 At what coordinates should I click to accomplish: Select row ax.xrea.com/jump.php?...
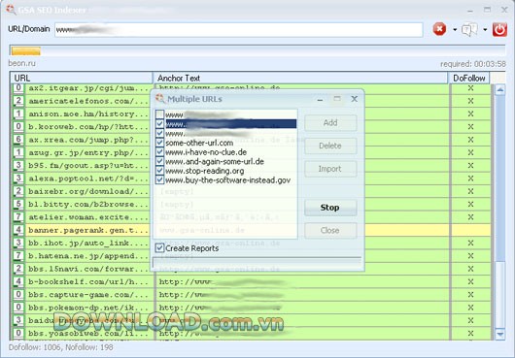(x=251, y=140)
